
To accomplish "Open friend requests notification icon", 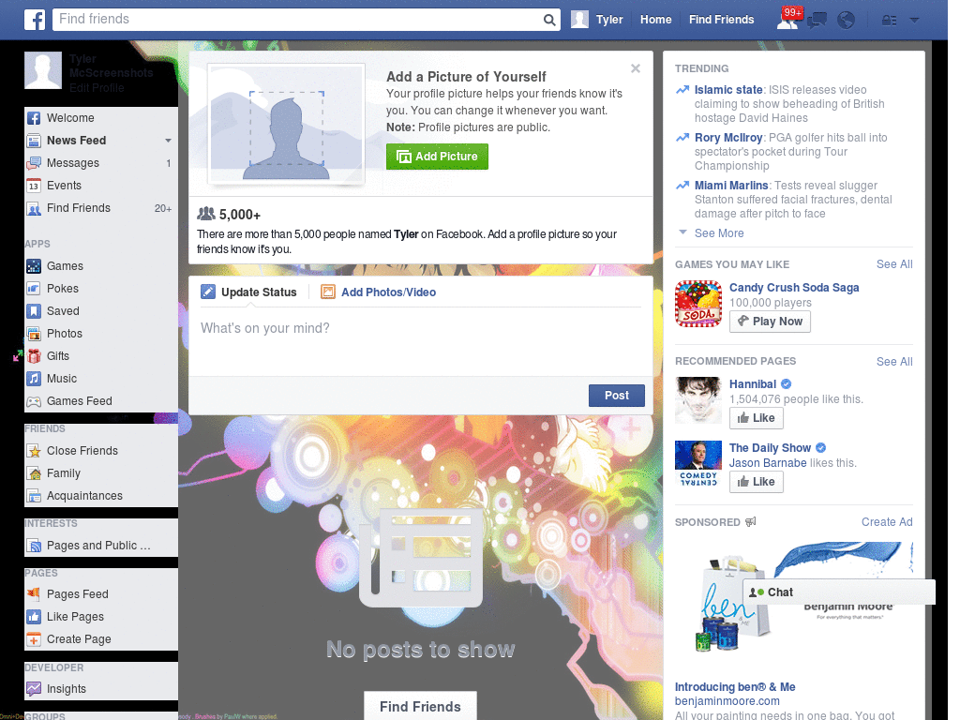I will click(x=787, y=20).
